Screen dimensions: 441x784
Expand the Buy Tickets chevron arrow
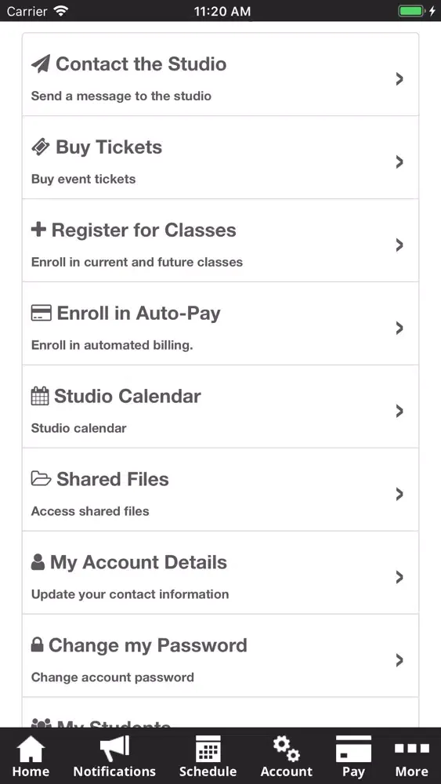click(399, 162)
